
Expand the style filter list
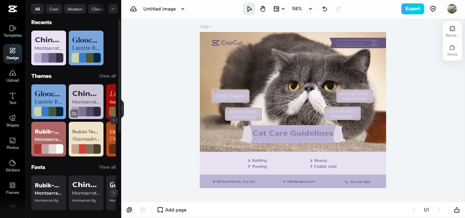(x=113, y=9)
